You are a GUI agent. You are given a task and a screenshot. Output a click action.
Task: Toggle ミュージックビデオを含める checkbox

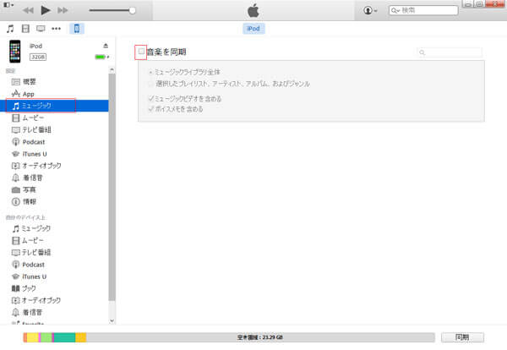pyautogui.click(x=150, y=98)
